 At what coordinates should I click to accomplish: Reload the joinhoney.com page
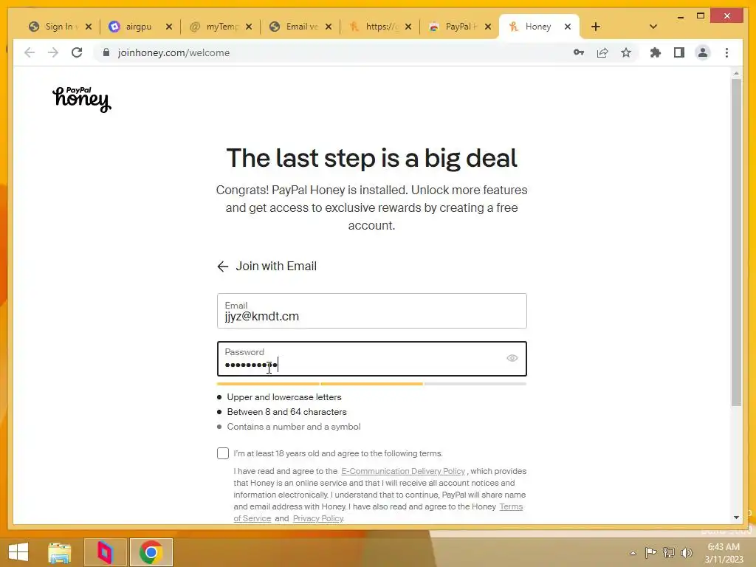(77, 52)
